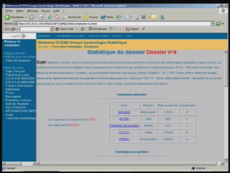The width and height of the screenshot is (230, 173).
Task: Click PLAN DU COURS link
Action: pyautogui.click(x=98, y=36)
